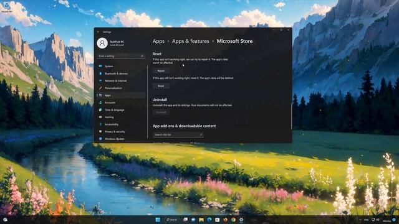Open Gaming in the sidebar
Viewport: 399px width, 224px height.
pyautogui.click(x=121, y=117)
